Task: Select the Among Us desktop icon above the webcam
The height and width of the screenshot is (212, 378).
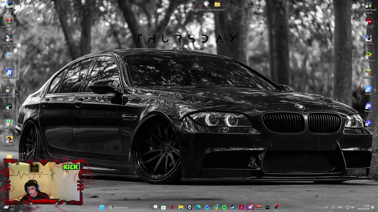Action: pyautogui.click(x=9, y=141)
